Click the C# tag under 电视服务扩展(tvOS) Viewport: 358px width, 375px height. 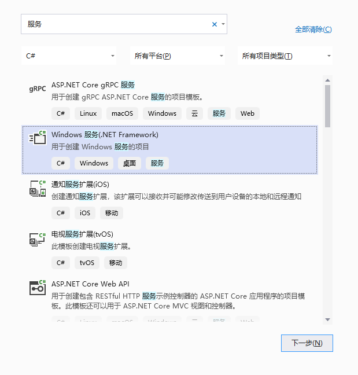(61, 263)
